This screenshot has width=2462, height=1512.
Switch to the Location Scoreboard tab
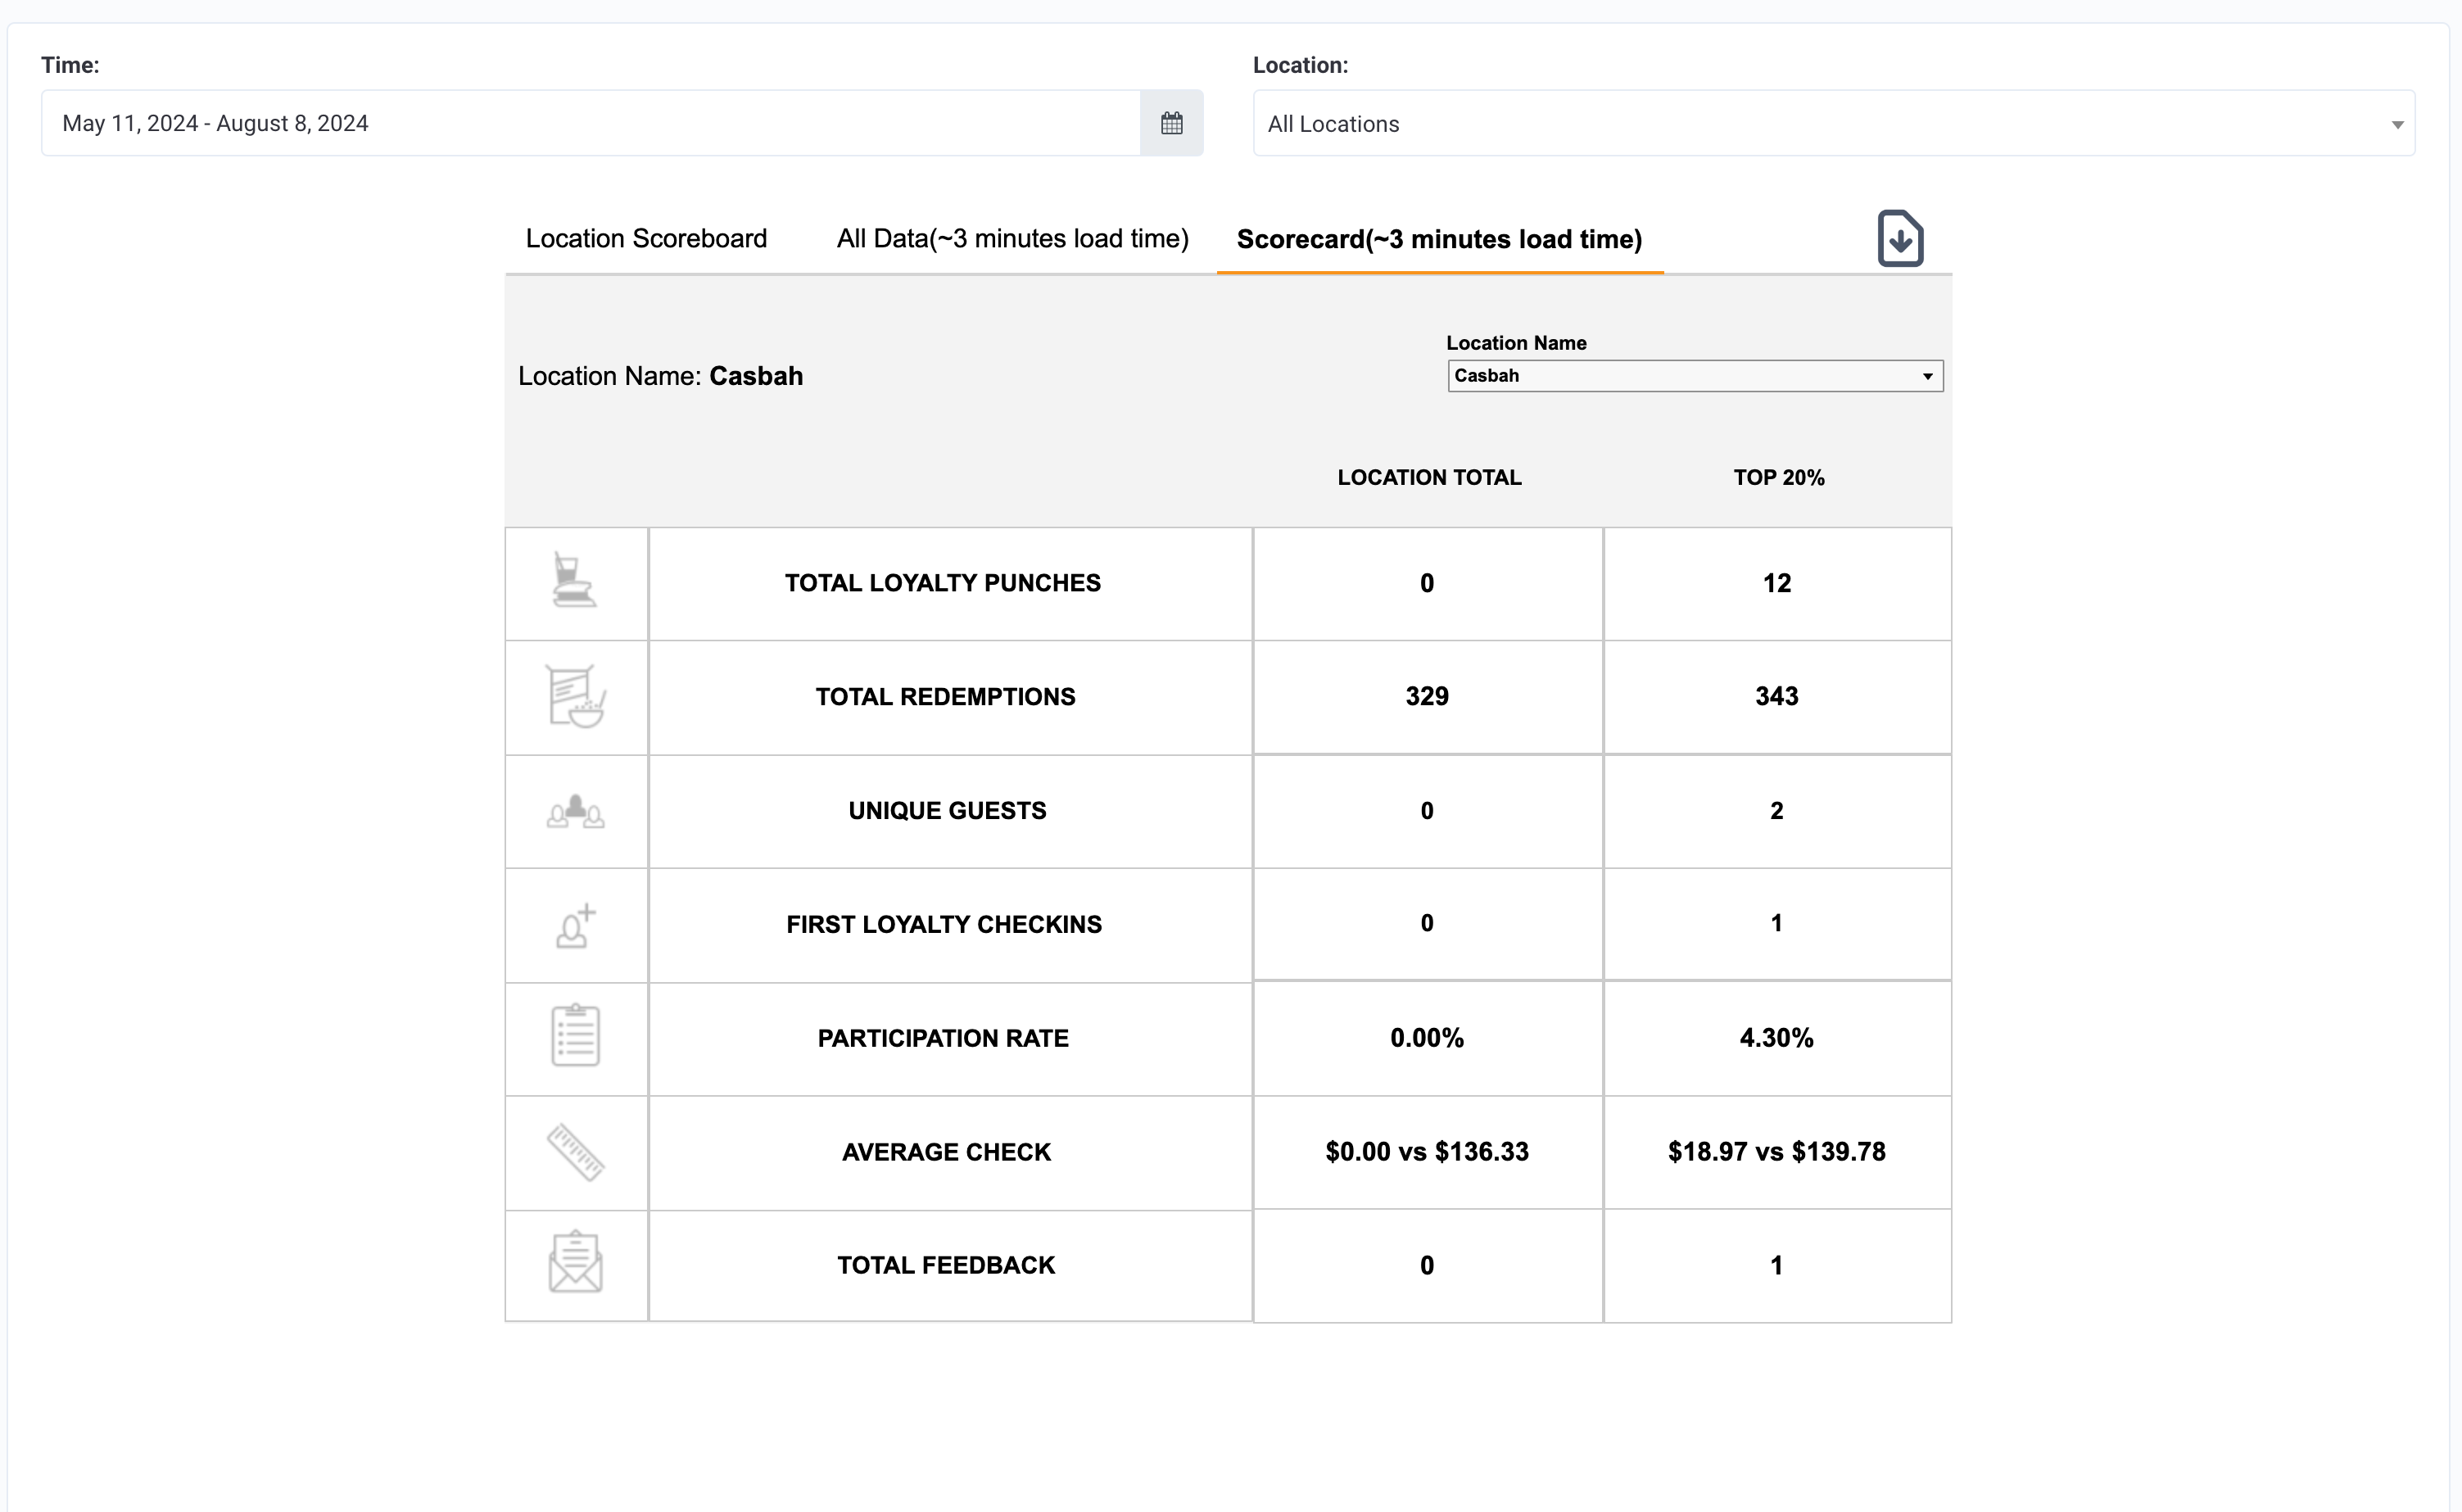coord(646,238)
